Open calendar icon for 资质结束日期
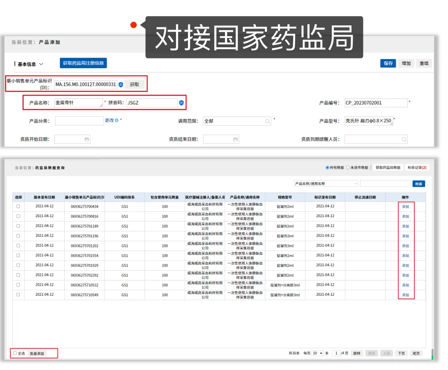This screenshot has height=370, width=448. tap(236, 139)
